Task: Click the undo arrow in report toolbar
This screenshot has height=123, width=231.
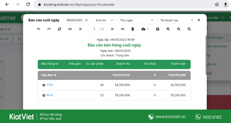Action: point(39,29)
